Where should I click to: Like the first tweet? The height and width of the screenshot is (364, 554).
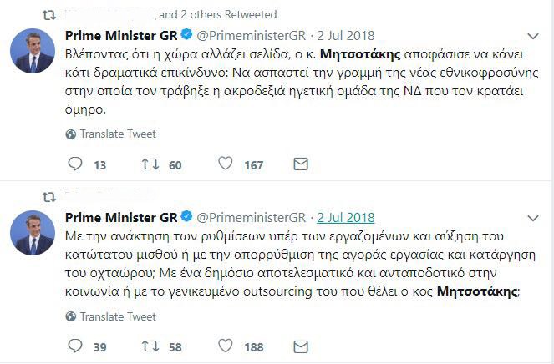[225, 164]
